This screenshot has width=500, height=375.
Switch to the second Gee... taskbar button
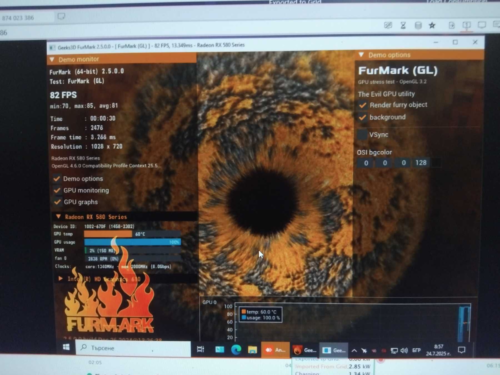click(334, 350)
